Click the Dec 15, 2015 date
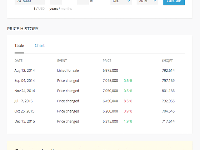 [x=25, y=121]
